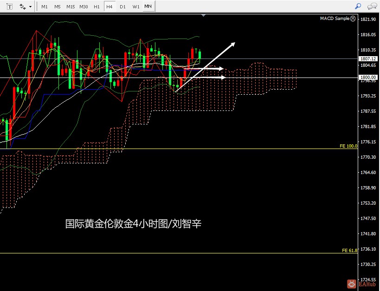Open the chat bubbles icon
Viewport: 380px width, 291px height.
(x=372, y=6)
